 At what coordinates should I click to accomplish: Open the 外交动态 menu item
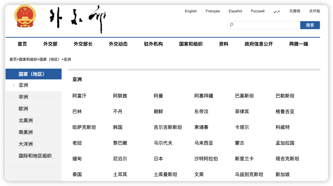click(x=118, y=44)
